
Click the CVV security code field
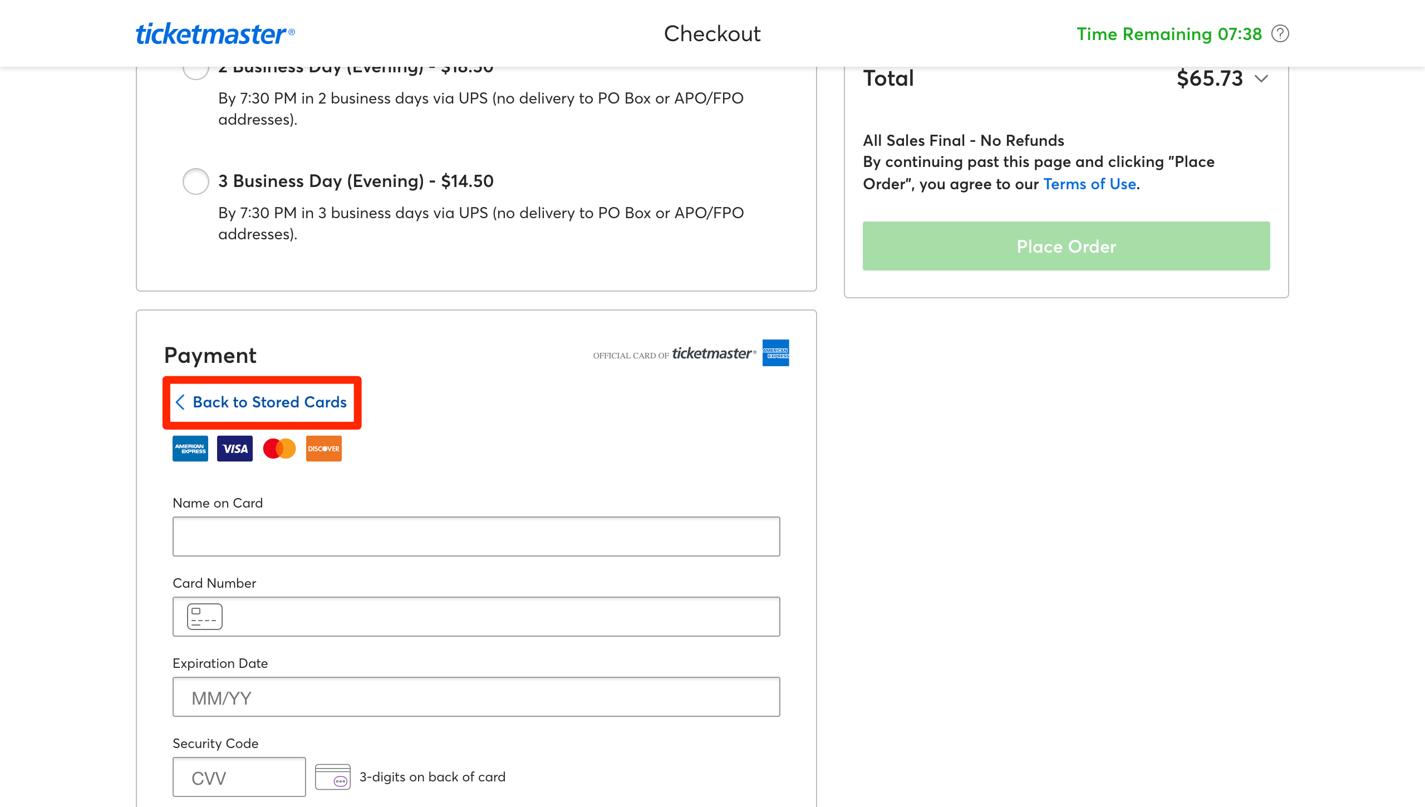239,777
